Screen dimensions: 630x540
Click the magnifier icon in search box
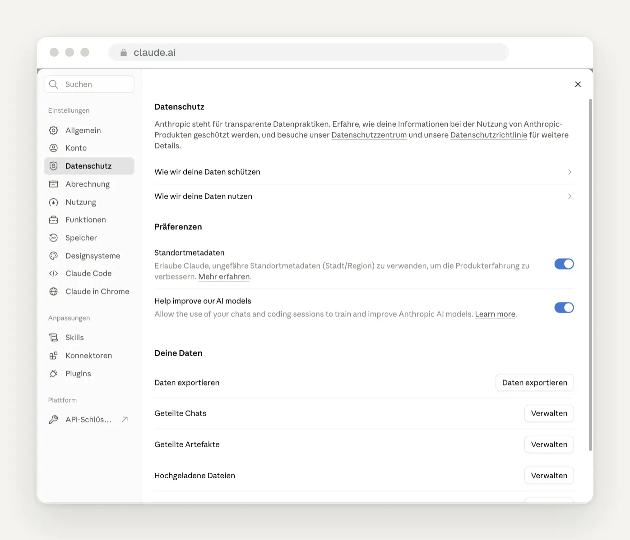click(x=53, y=84)
